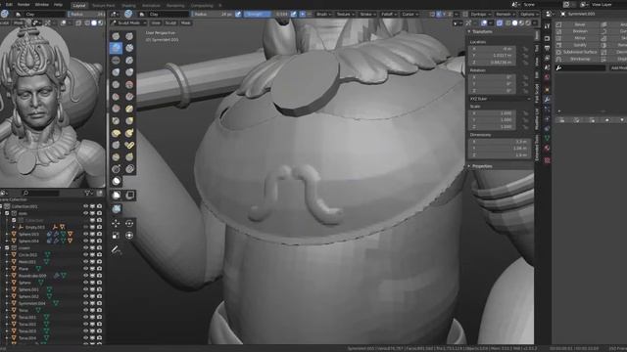Open the Material properties tab

pyautogui.click(x=547, y=148)
